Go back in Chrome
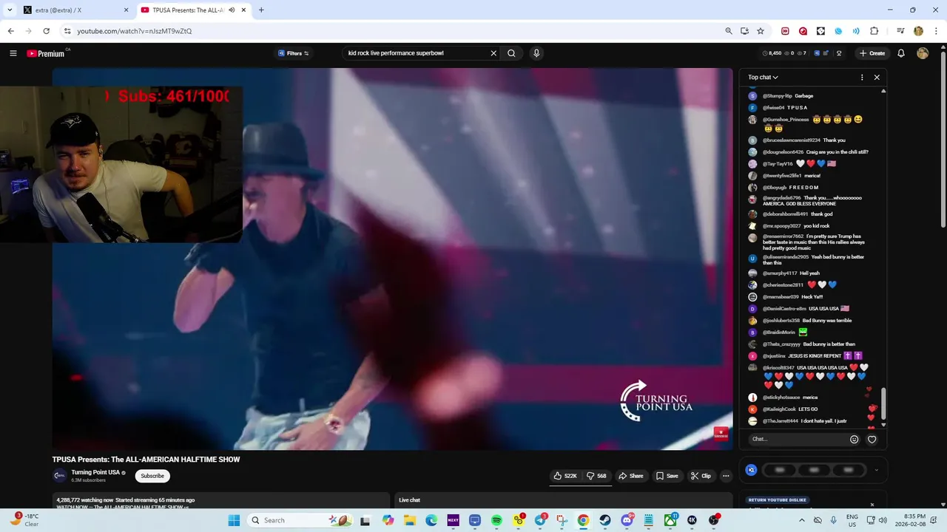 [x=10, y=31]
